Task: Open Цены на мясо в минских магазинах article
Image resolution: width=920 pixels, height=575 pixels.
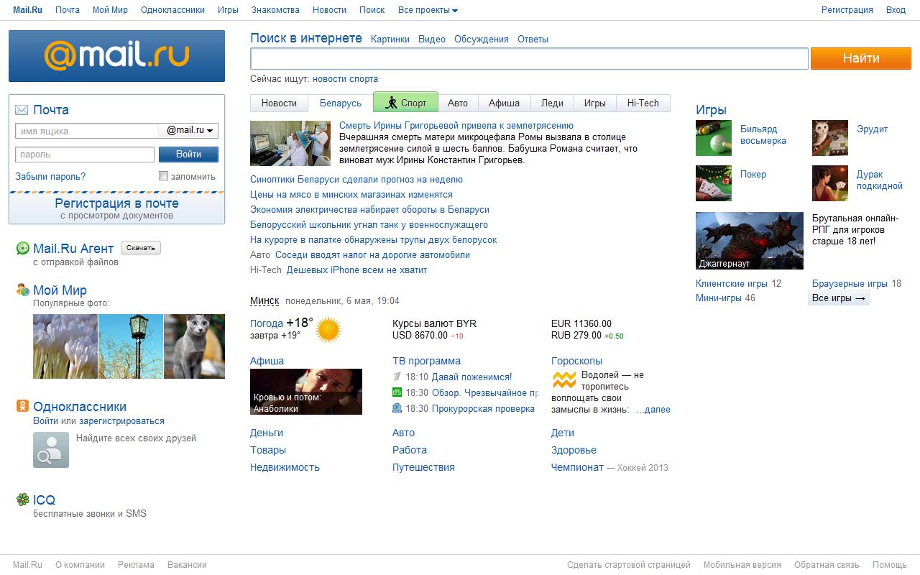Action: [351, 195]
